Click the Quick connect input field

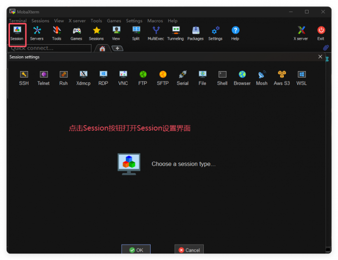50,48
